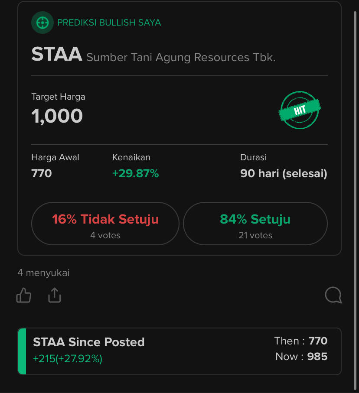This screenshot has height=393, width=359.
Task: Open Sumber Tani Agung Resources Tbk. name
Action: pos(181,57)
